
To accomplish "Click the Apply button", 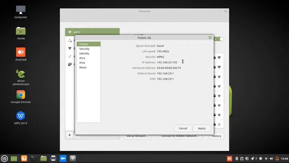I will point(202,128).
